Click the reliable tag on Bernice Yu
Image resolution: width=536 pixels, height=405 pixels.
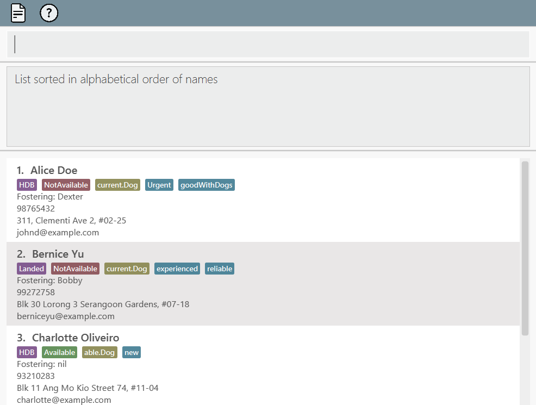(x=220, y=269)
